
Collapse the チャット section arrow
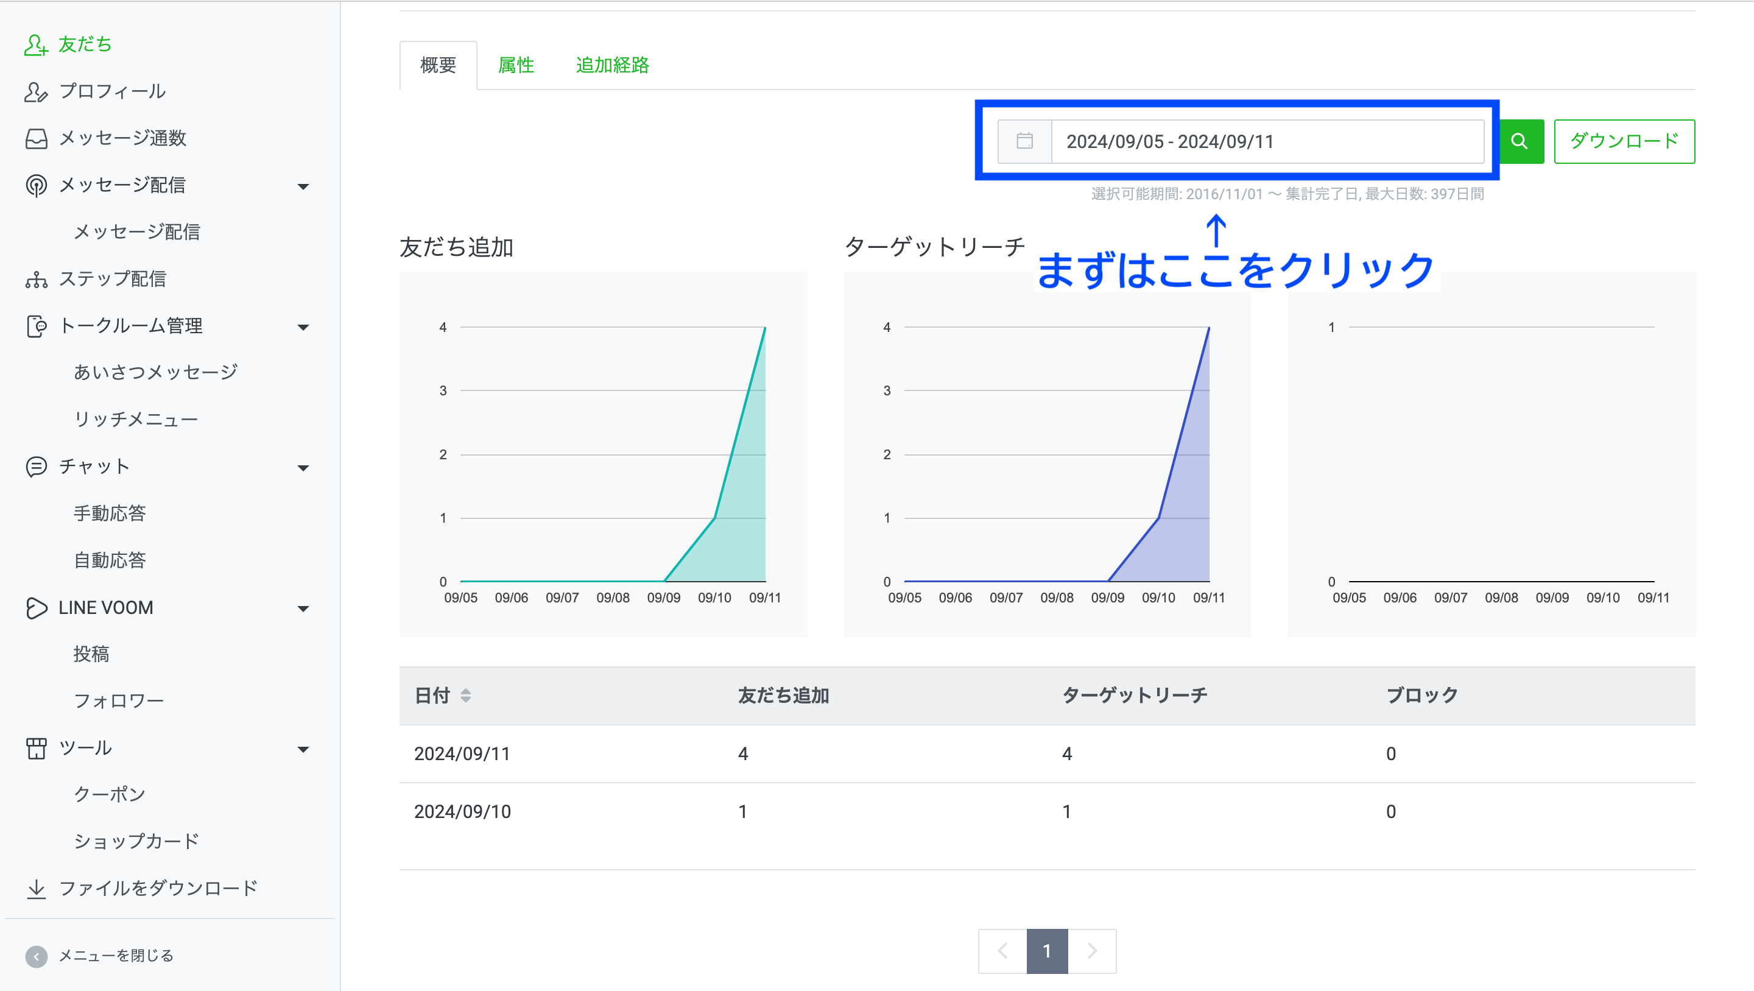(x=304, y=468)
